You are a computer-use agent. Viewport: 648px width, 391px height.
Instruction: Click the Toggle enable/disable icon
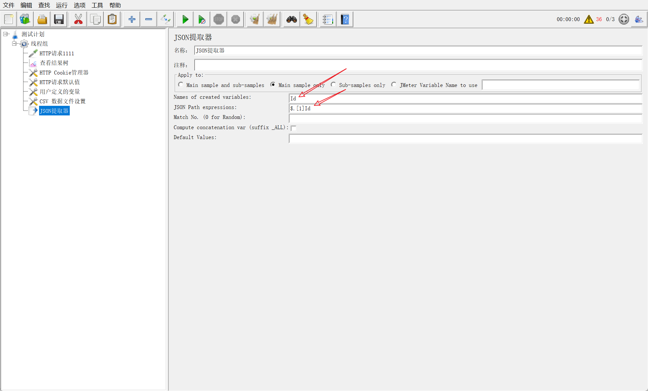[x=166, y=20]
